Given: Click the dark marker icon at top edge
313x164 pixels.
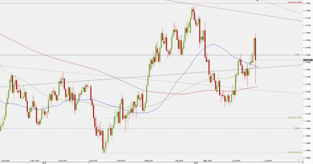Looking at the screenshot, I should (258, 0).
